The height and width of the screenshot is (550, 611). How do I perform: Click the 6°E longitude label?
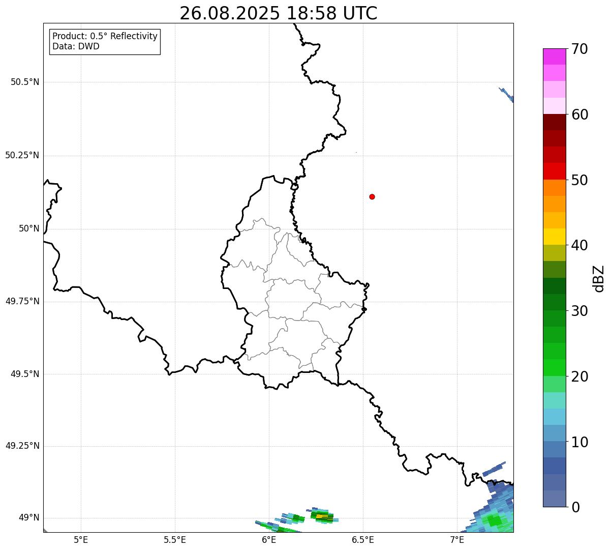click(269, 540)
